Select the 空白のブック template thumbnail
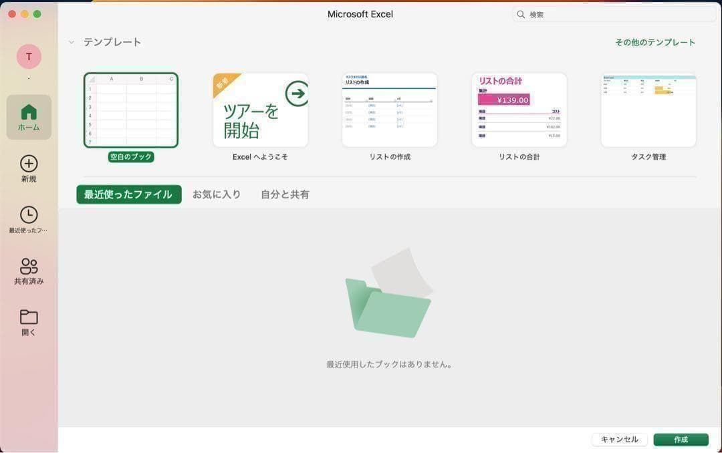 (x=131, y=110)
